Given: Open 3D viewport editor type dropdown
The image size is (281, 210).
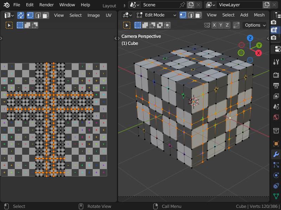Looking at the screenshot, I should tap(127, 15).
